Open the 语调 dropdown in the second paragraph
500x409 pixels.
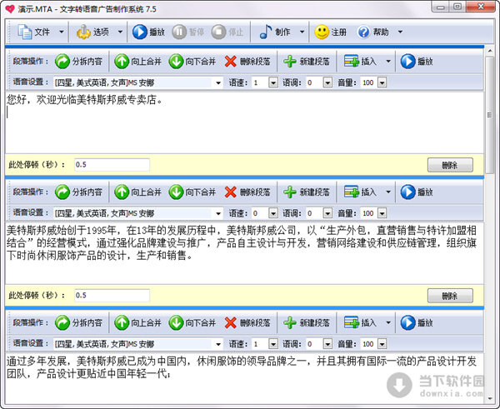327,213
